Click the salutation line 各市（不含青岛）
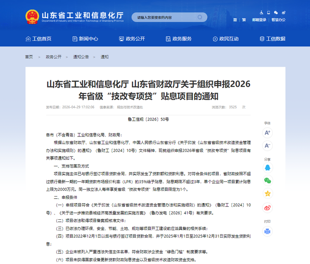The width and height of the screenshot is (310, 264). 84,135
